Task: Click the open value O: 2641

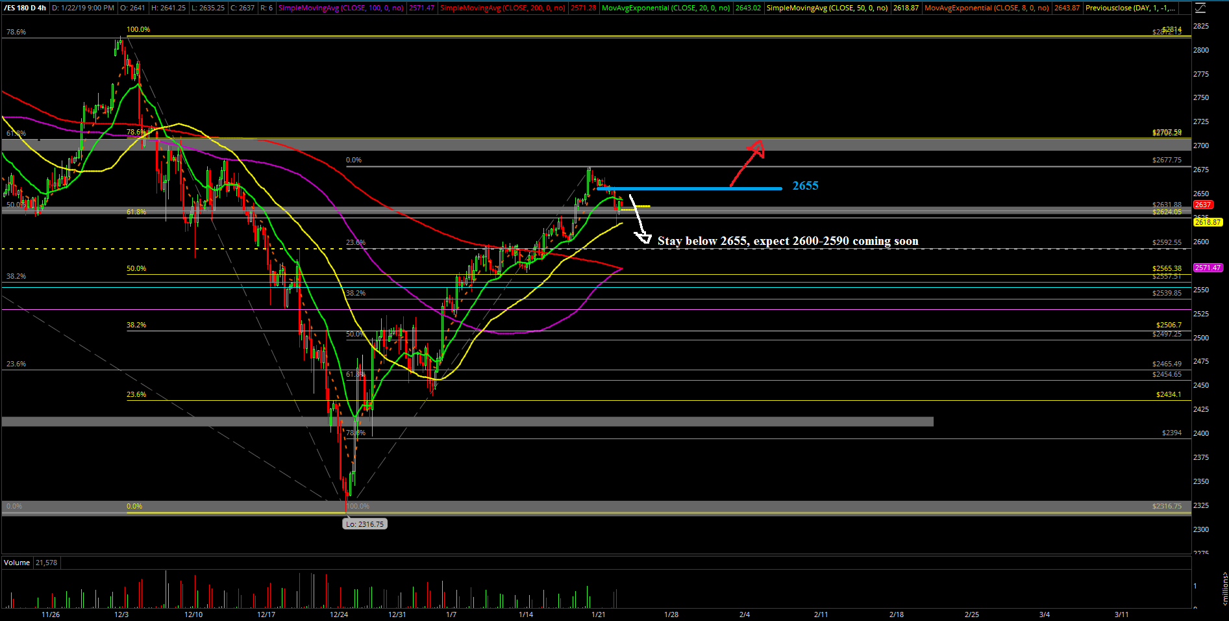Action: pos(133,8)
